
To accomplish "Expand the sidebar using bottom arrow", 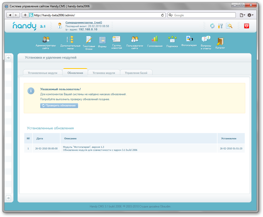I will pyautogui.click(x=8, y=198).
